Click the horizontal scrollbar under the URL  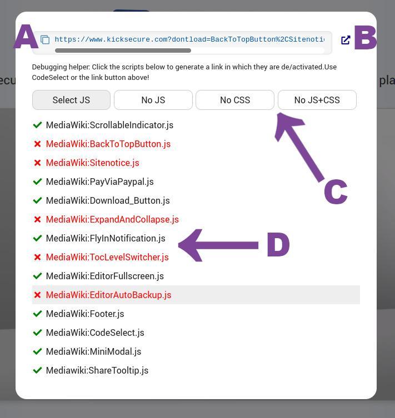pyautogui.click(x=123, y=51)
